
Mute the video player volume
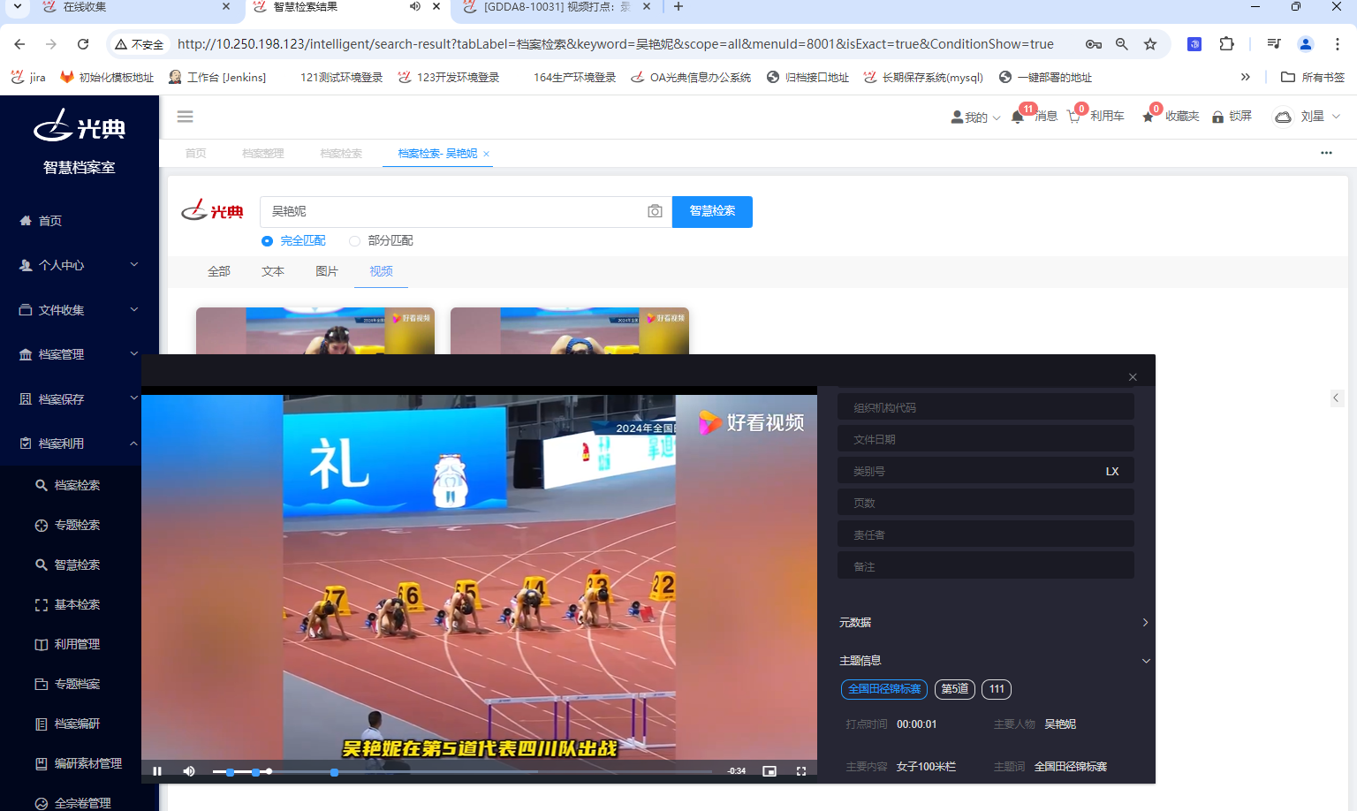[189, 771]
